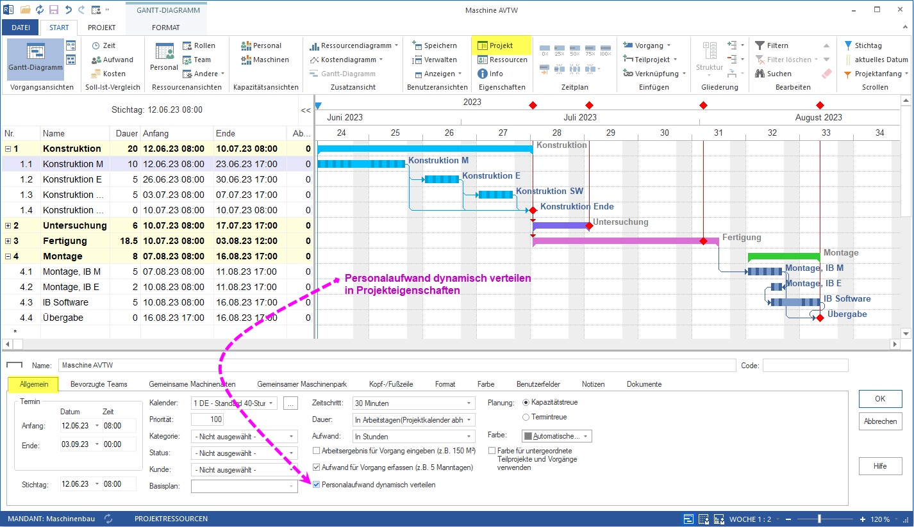Select the Termintreue radio button
914x527 pixels.
pos(526,417)
